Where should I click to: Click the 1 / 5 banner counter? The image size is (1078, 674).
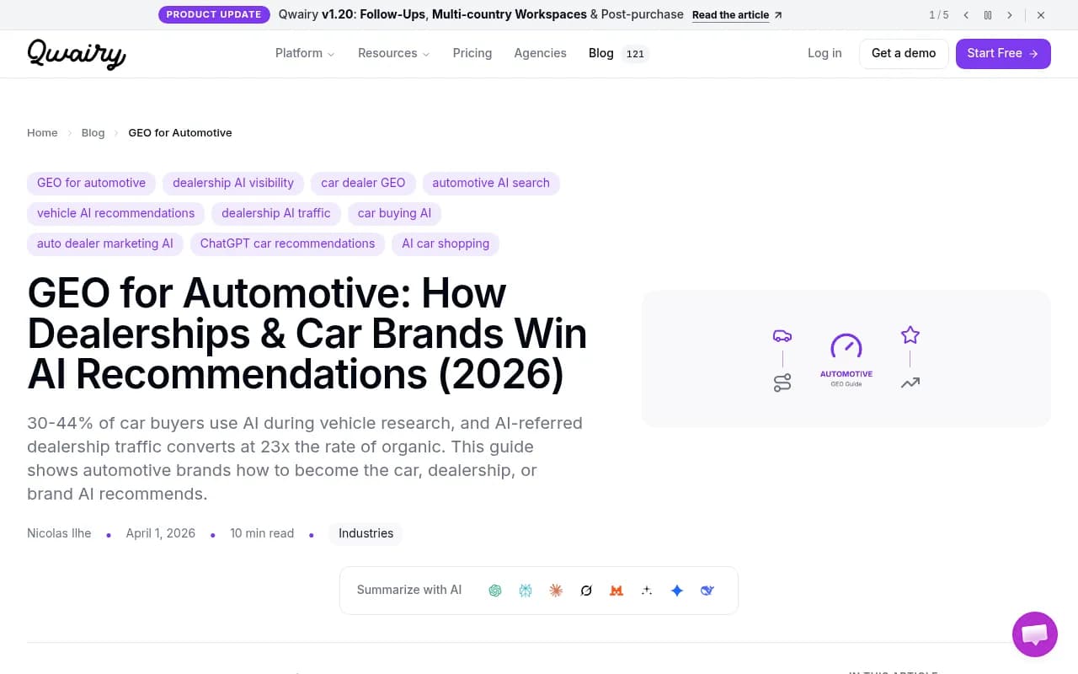click(x=939, y=15)
